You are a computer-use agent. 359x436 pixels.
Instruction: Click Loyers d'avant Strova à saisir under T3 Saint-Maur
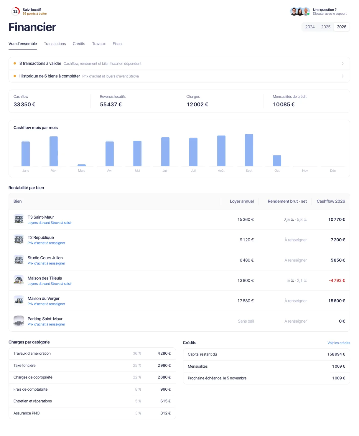50,223
